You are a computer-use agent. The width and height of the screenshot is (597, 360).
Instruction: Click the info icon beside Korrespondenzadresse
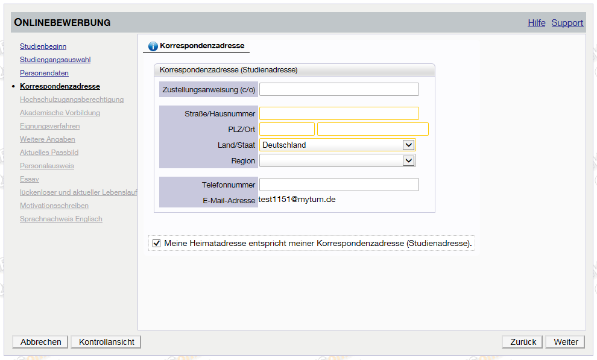153,46
